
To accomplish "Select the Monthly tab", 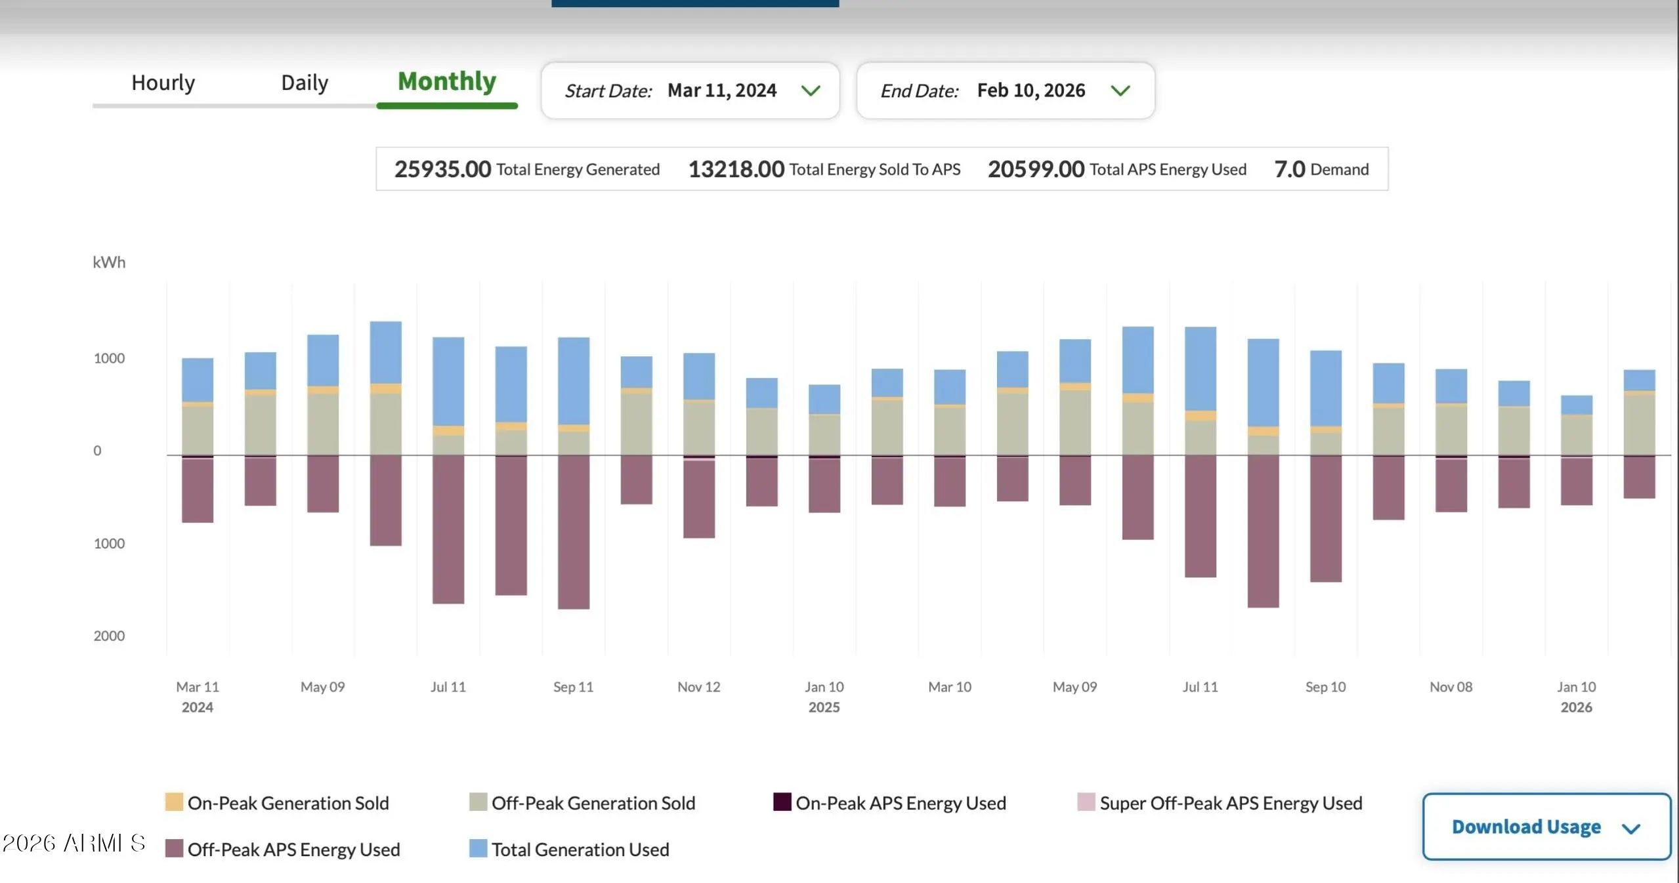I will tap(447, 82).
